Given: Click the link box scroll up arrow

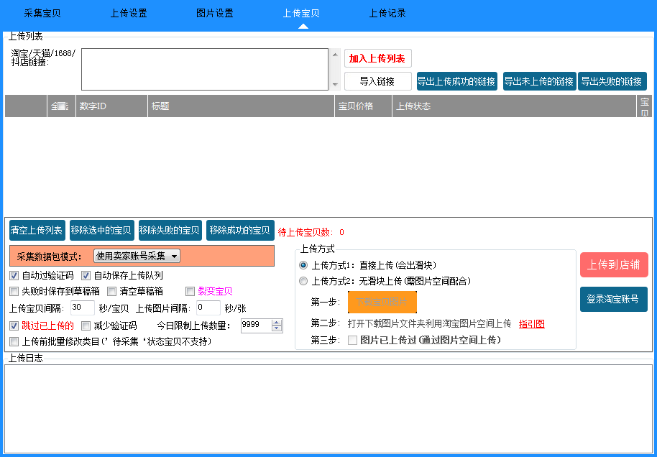Looking at the screenshot, I should tap(335, 54).
